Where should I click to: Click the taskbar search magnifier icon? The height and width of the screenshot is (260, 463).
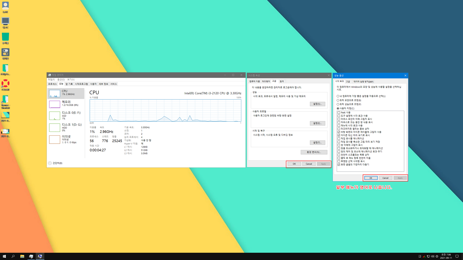click(x=13, y=256)
